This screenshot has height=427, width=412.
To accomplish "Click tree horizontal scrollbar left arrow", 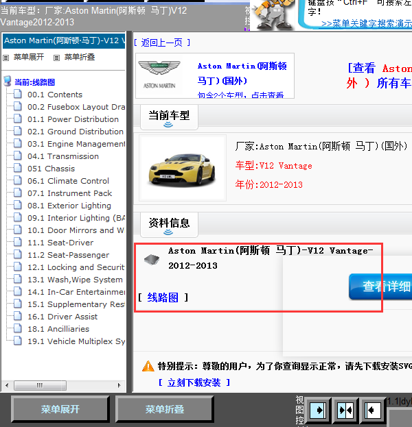I will pyautogui.click(x=7, y=385).
